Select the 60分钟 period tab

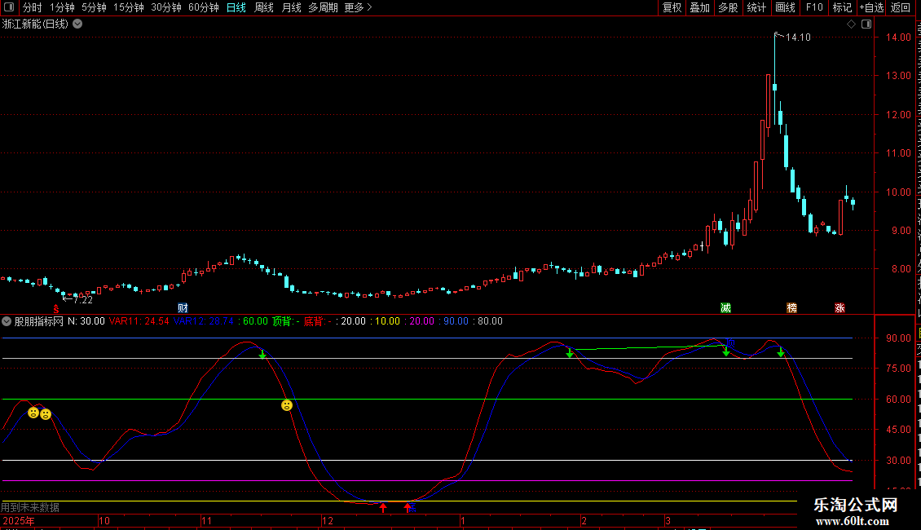click(x=203, y=7)
